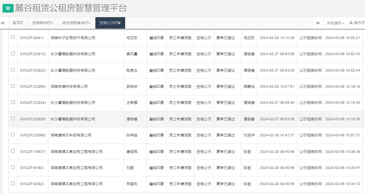Click the platform title 麓谷租赁公租房智慧管理平台
This screenshot has height=194, width=365.
(71, 8)
